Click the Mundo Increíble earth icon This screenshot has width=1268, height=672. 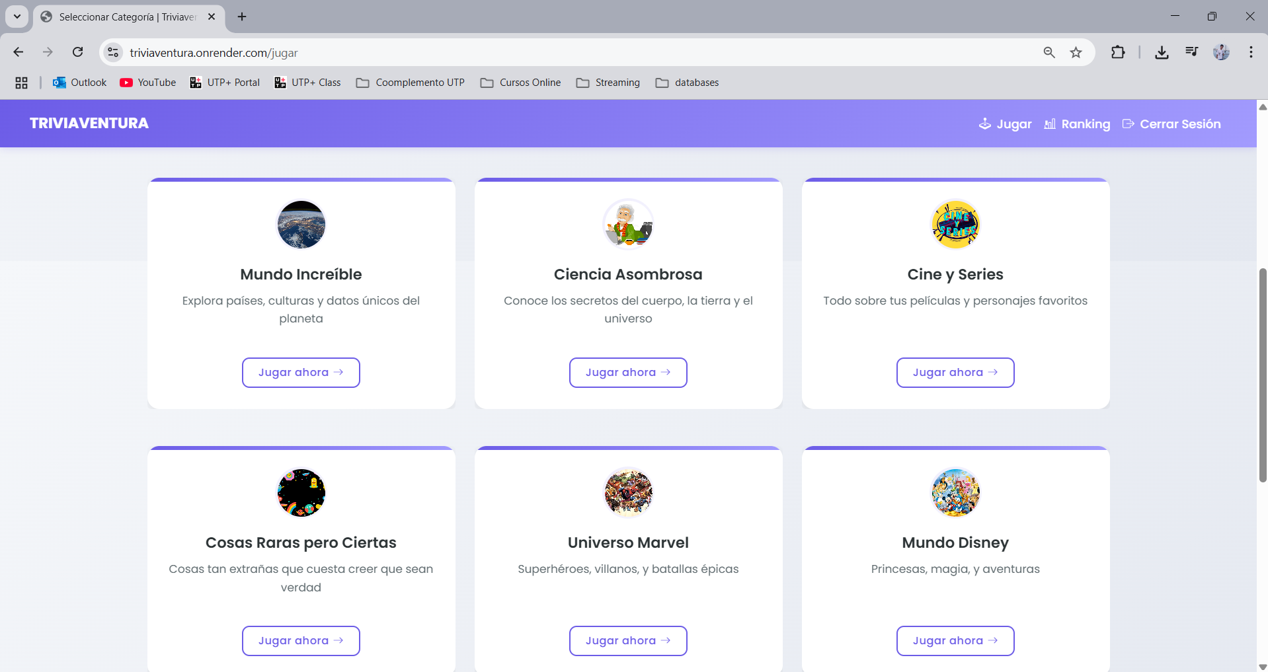[301, 225]
